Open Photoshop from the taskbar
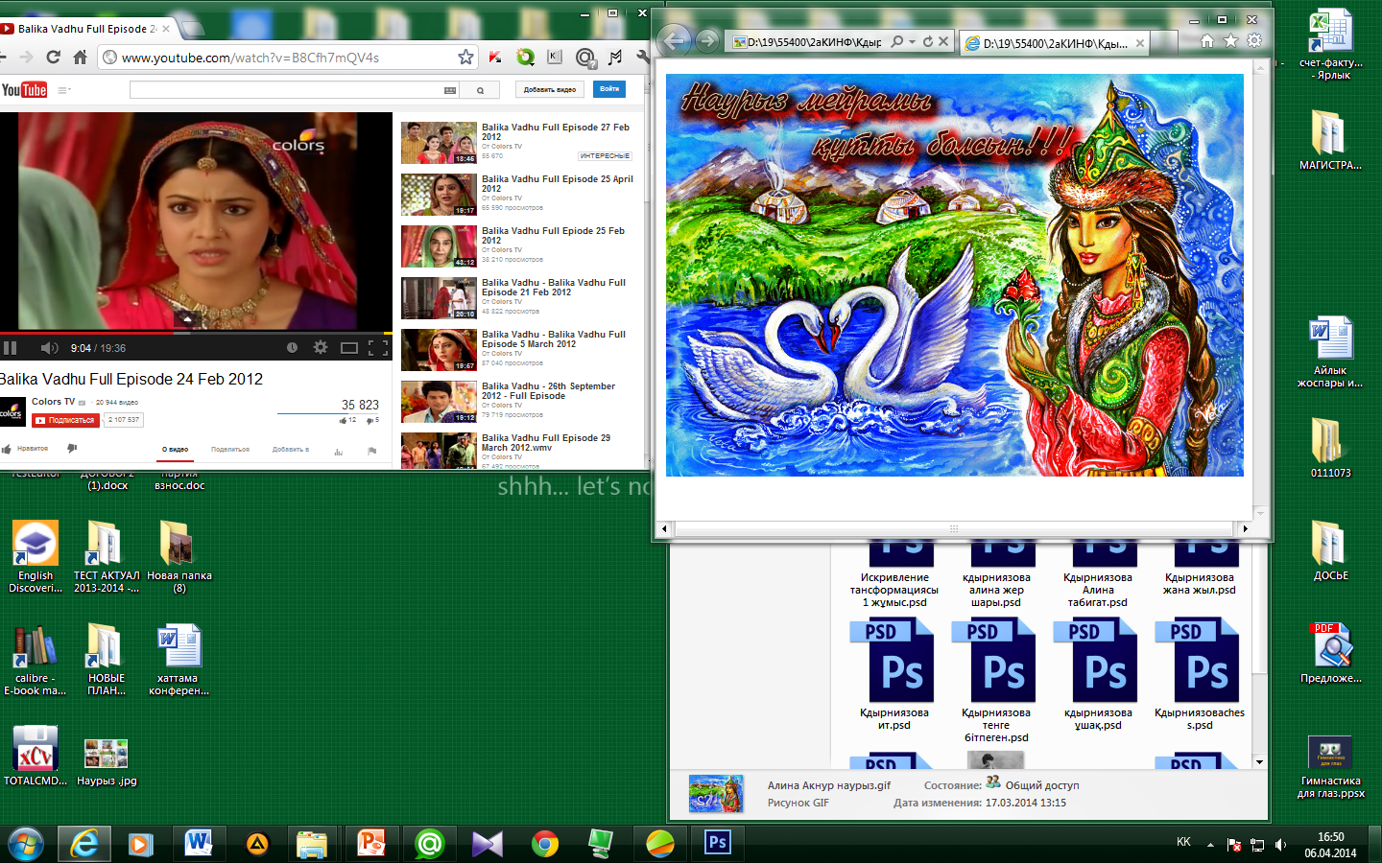Screen dimensions: 1382x863 (717, 843)
